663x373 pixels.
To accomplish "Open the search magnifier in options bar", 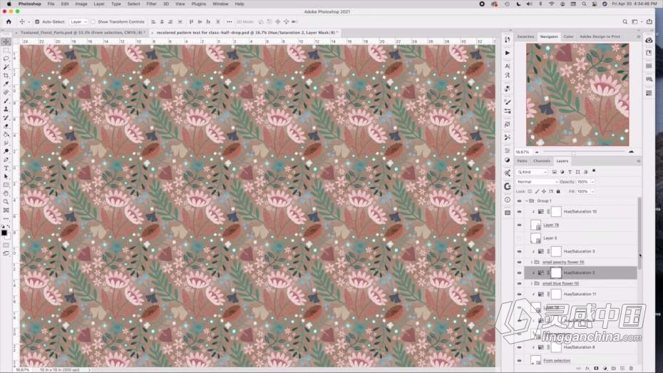I will (625, 21).
